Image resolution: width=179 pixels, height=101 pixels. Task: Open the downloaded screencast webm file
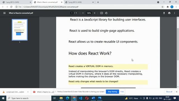pos(13,92)
